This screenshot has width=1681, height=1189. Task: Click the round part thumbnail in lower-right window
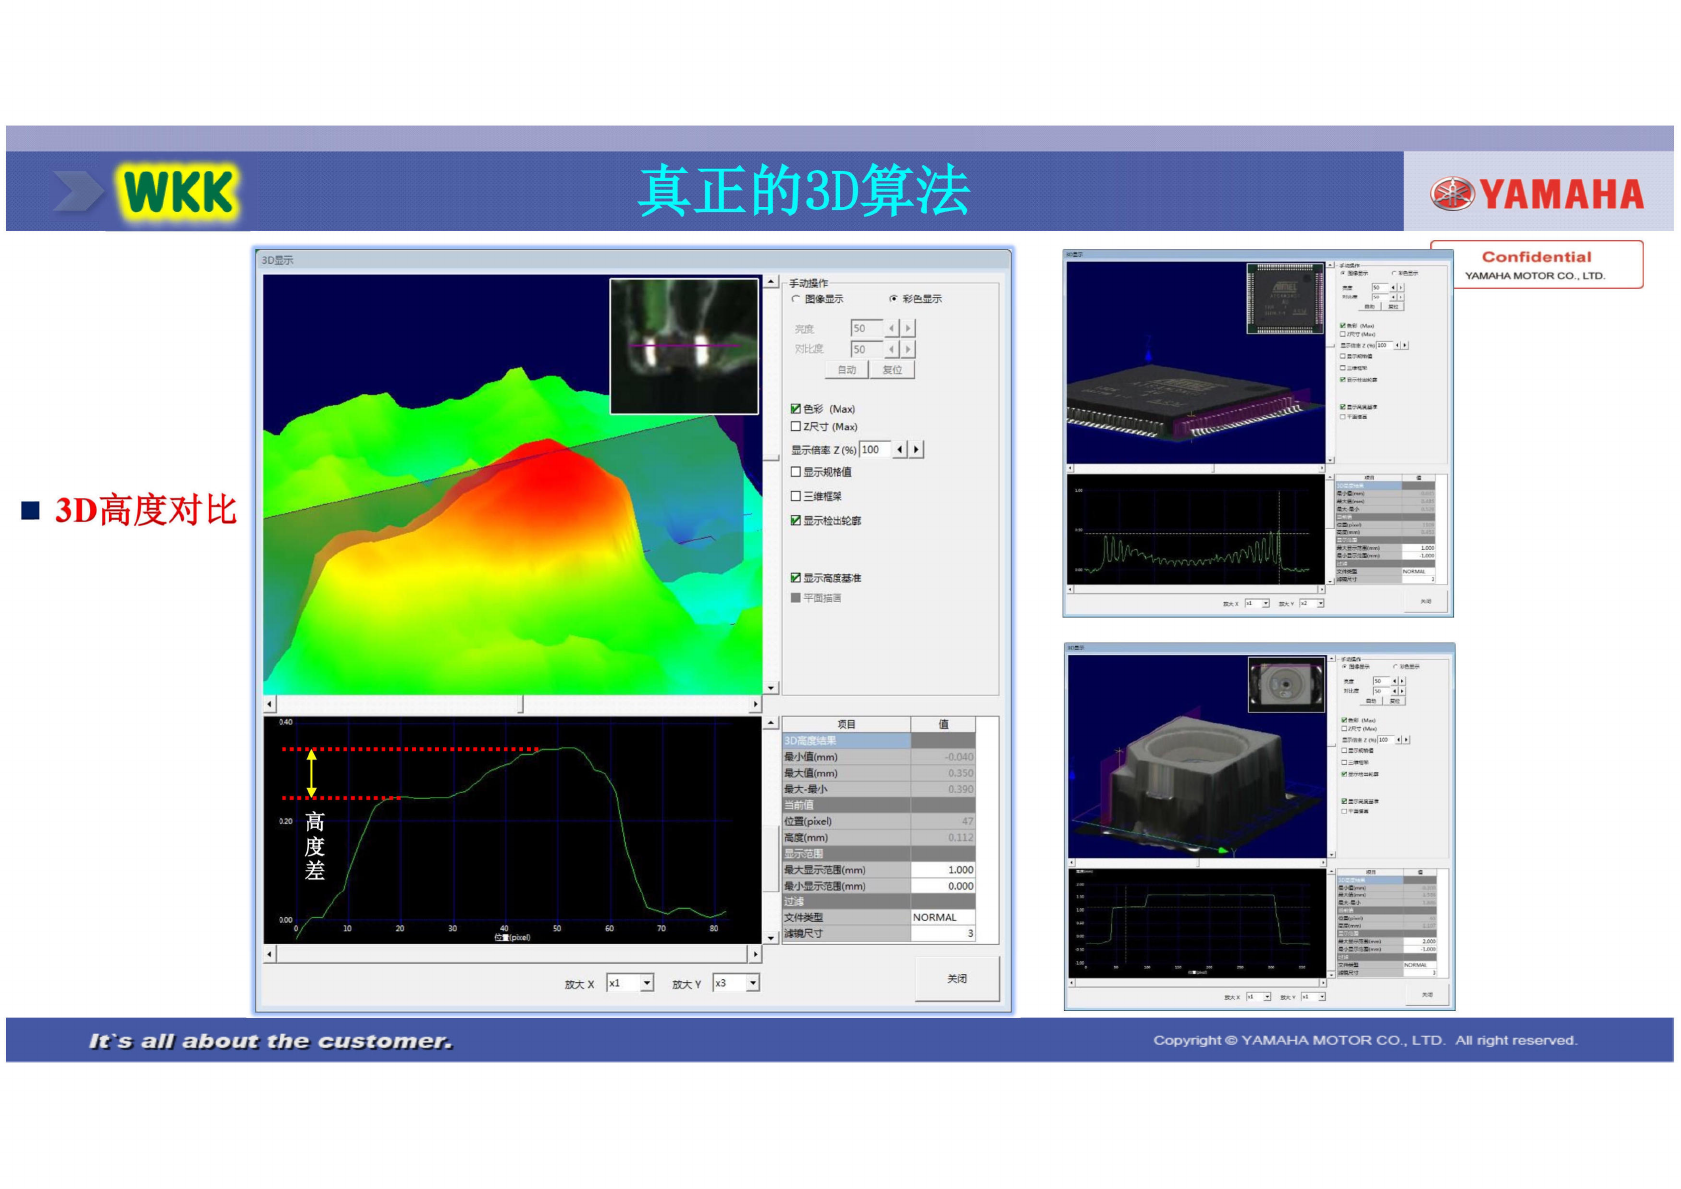tap(1286, 684)
